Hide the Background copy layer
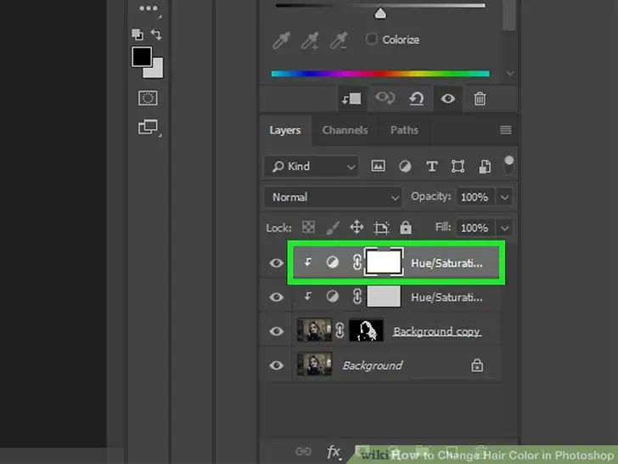The height and width of the screenshot is (464, 618). click(276, 331)
